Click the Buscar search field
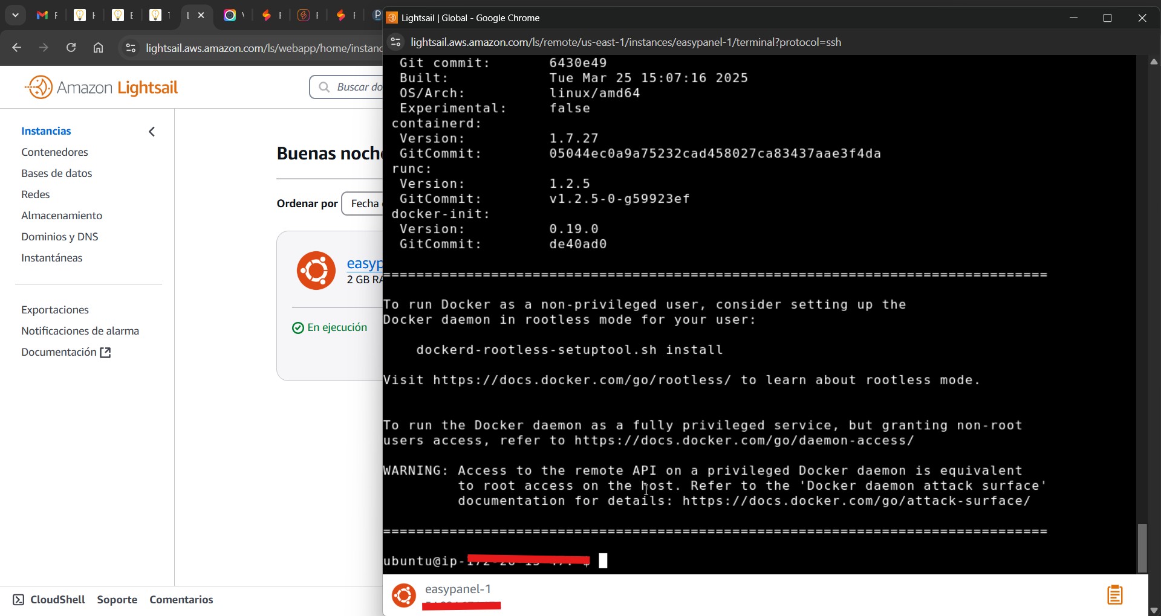Screen dimensions: 1161x616 (346, 87)
